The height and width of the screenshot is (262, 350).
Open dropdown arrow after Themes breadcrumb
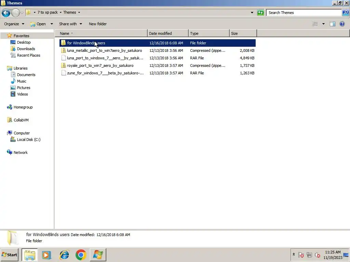click(x=79, y=12)
